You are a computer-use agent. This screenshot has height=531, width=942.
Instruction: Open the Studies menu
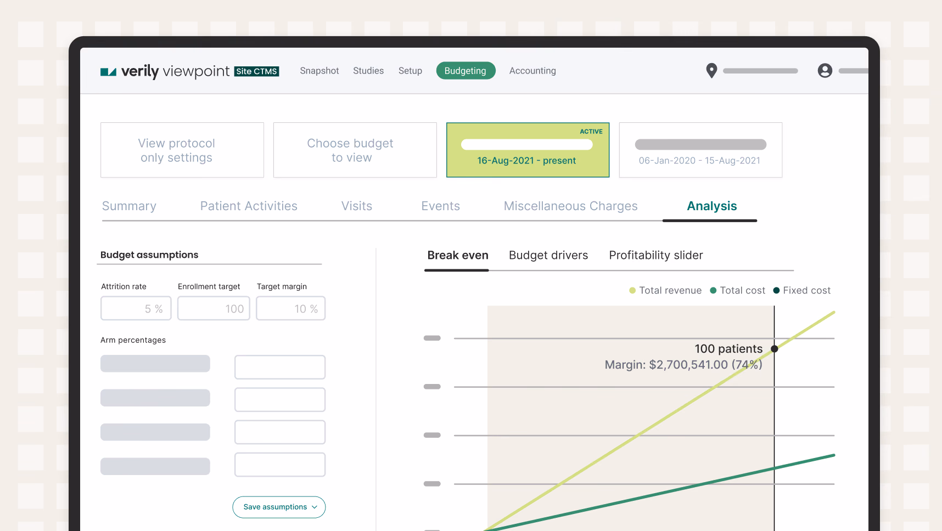tap(368, 71)
